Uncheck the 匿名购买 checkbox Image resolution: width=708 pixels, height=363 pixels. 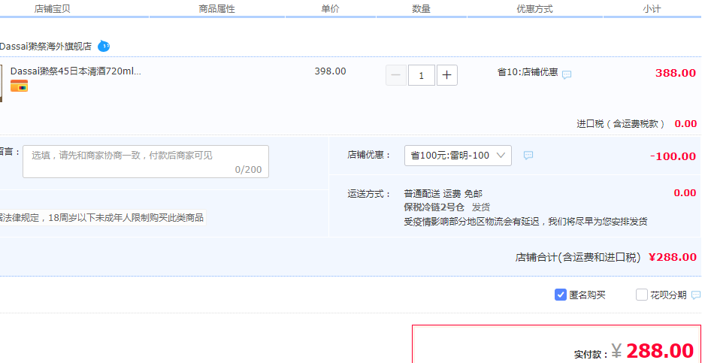pyautogui.click(x=561, y=295)
